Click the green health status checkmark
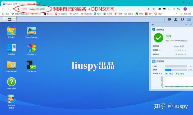This screenshot has width=193, height=115. 158,38
